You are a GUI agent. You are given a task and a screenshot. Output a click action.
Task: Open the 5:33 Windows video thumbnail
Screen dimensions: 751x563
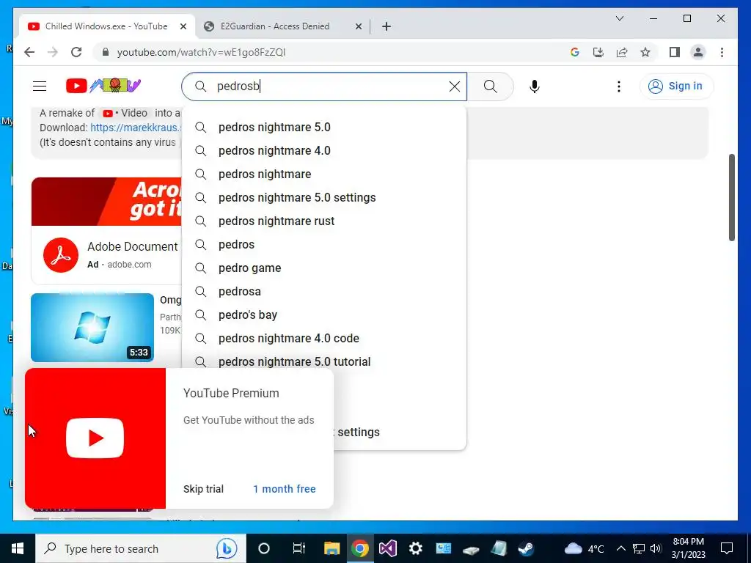92,328
